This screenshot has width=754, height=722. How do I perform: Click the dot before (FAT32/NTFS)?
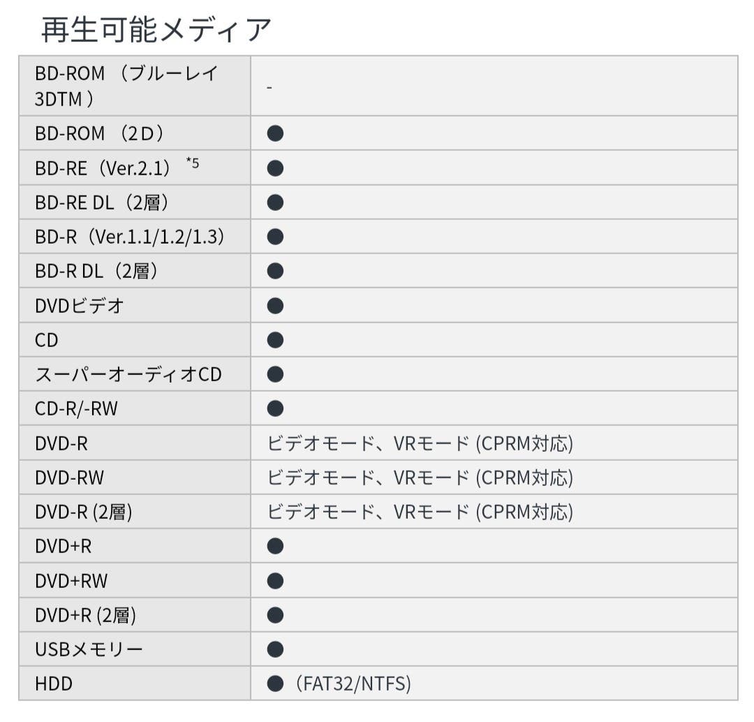[x=275, y=684]
